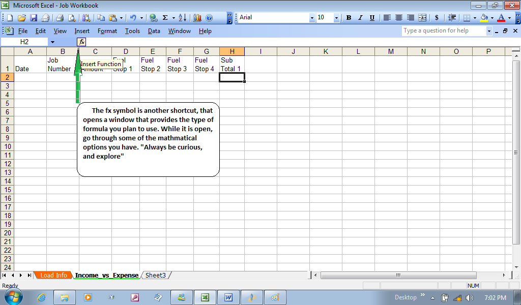The image size is (521, 305).
Task: Expand the Name Box dropdown arrow
Action: [x=52, y=42]
